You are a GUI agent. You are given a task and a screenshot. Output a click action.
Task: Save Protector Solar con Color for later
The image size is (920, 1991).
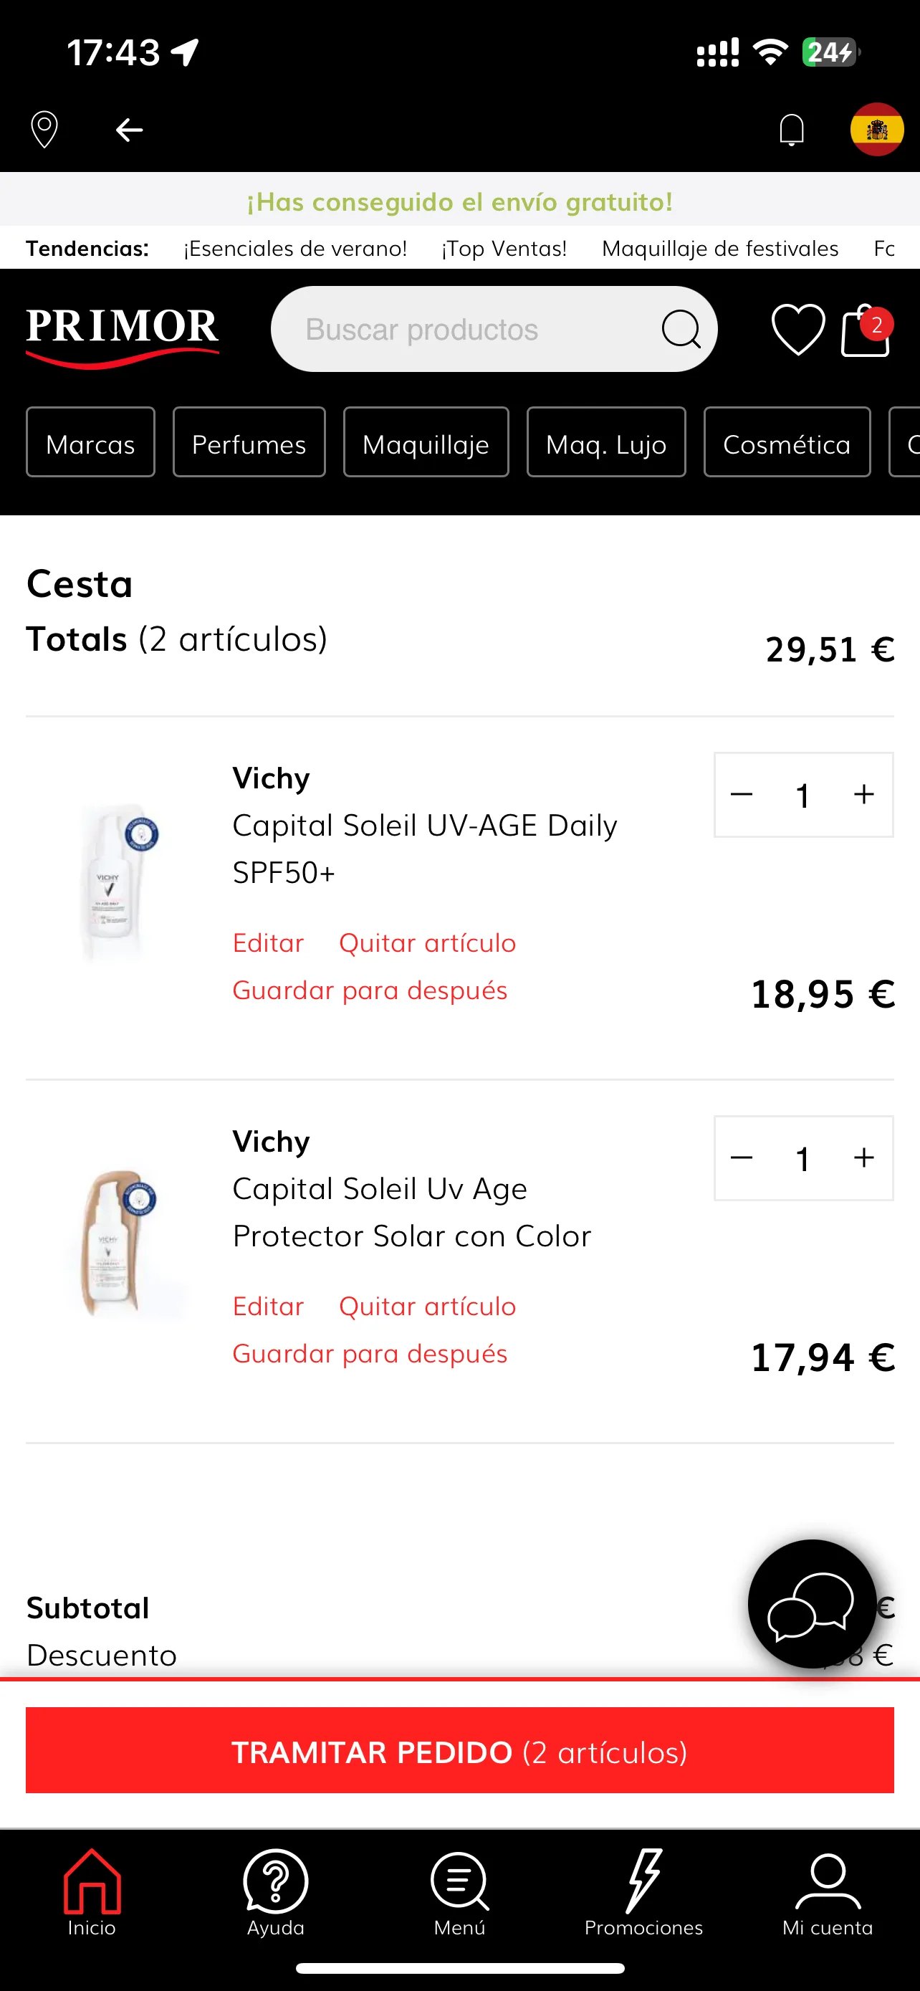point(370,1353)
